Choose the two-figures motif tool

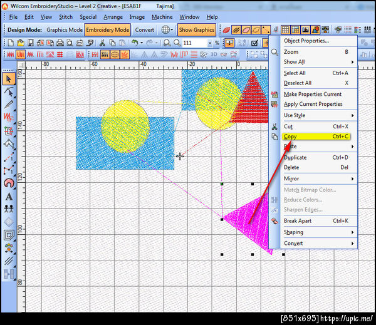point(9,209)
